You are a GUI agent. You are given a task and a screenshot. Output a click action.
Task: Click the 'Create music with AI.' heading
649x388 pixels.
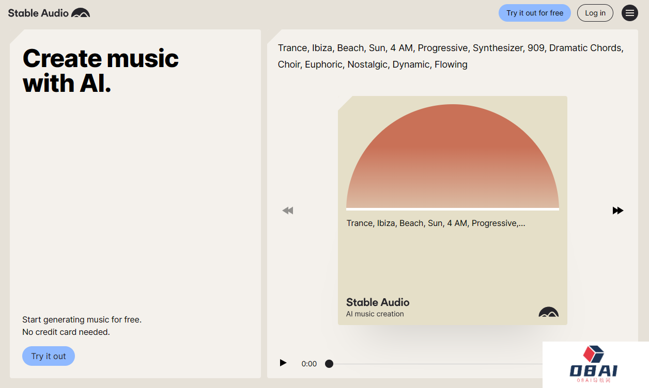(x=101, y=71)
